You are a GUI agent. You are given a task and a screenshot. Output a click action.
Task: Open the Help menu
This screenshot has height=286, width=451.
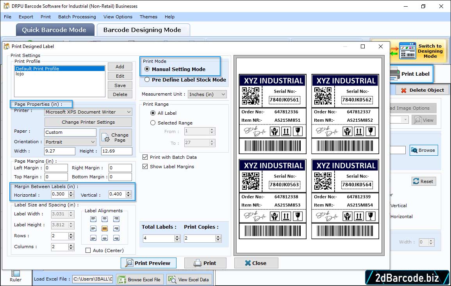[x=170, y=17]
